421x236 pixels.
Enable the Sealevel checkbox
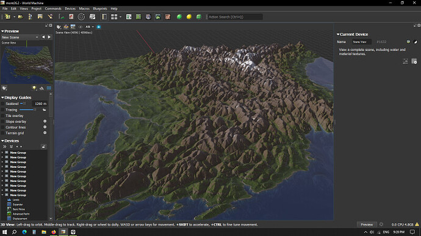[3, 103]
